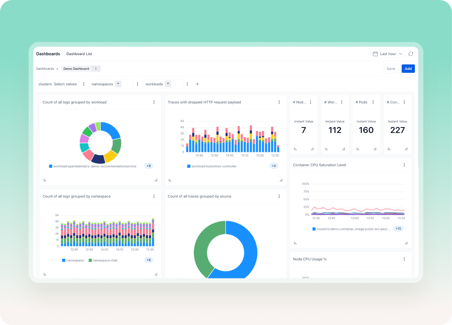Open the namespaces filter options menu

[x=138, y=84]
